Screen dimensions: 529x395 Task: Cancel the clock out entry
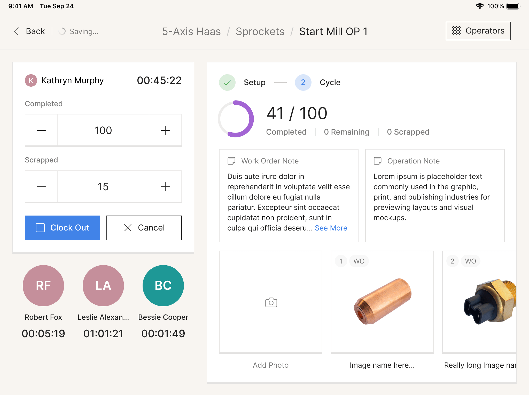(144, 228)
